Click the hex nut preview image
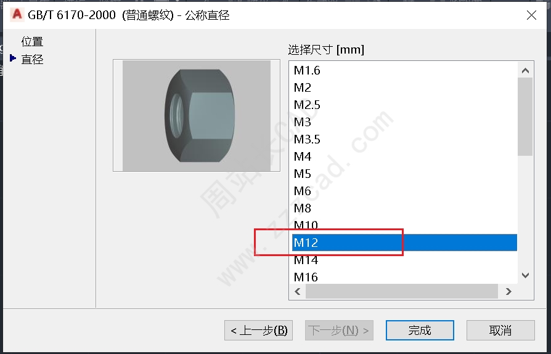This screenshot has height=354, width=551. tap(197, 115)
